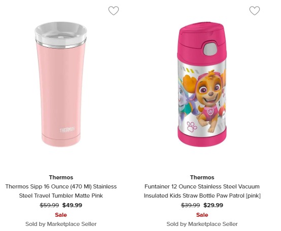Select the Thermos brand name above Funtainer bottle
The height and width of the screenshot is (231, 281).
tap(202, 177)
